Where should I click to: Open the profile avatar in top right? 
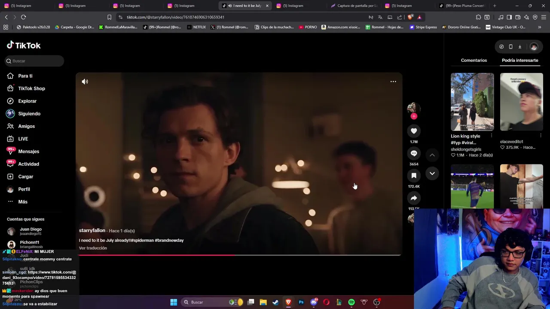534,47
